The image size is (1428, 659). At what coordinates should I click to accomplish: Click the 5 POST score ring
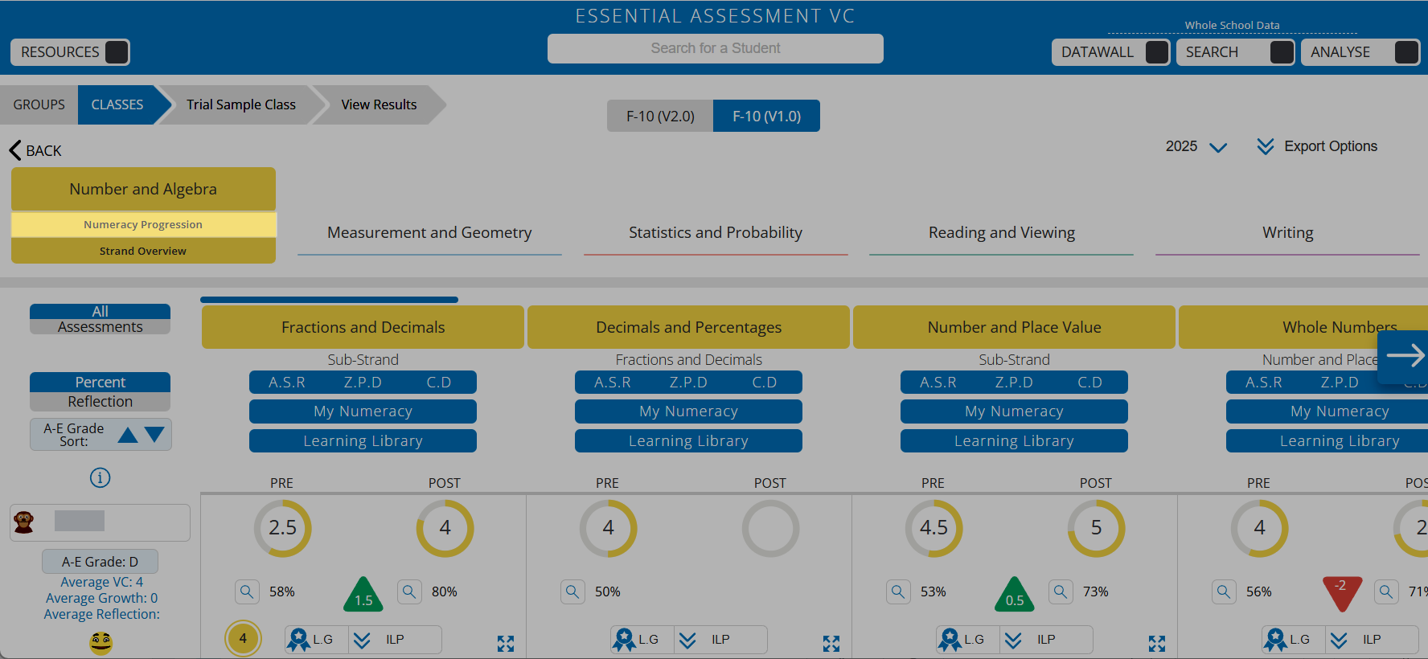pyautogui.click(x=1096, y=528)
